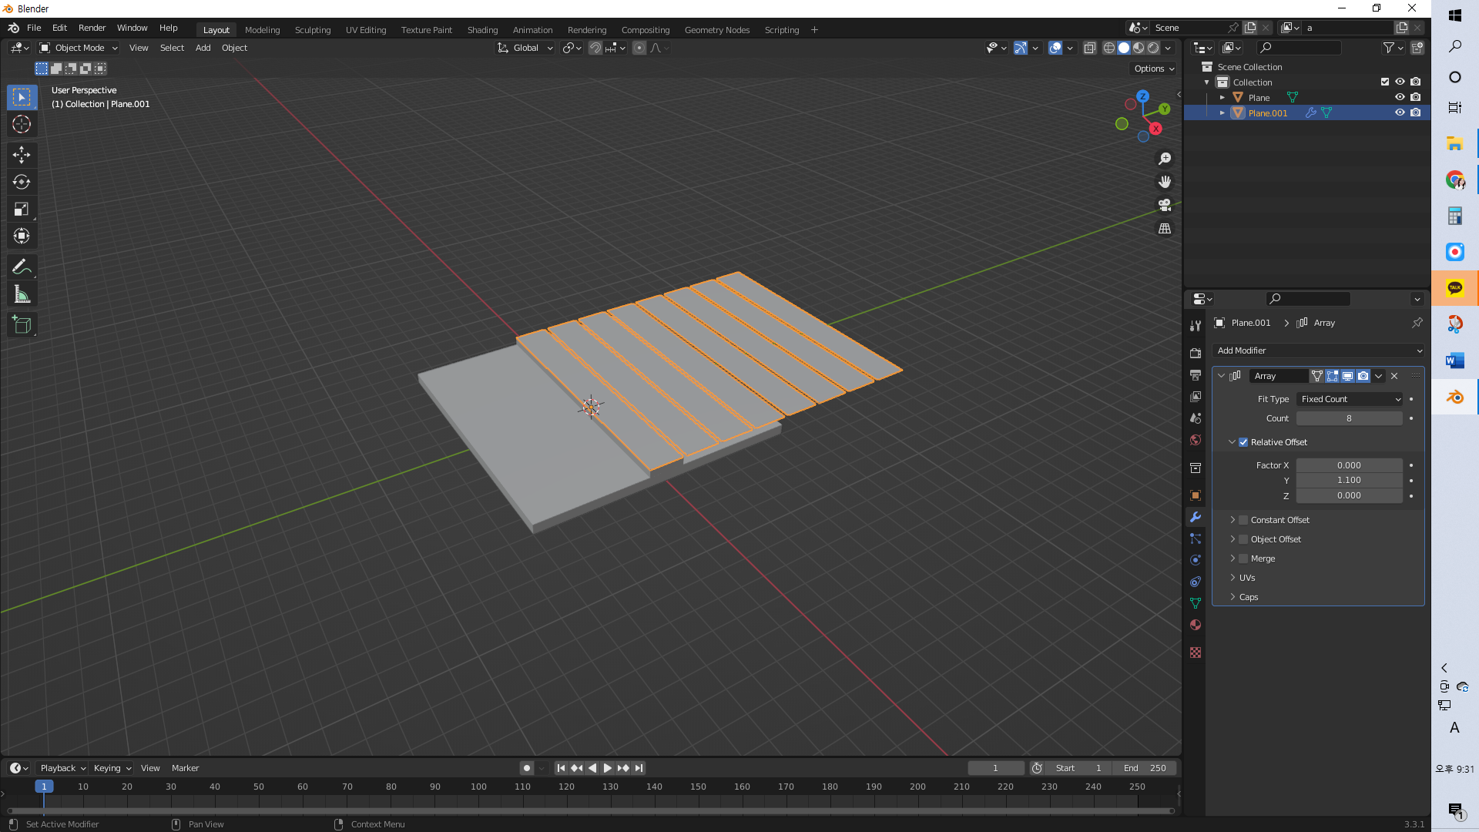Click the viewport Options button
The image size is (1479, 832).
1154,69
